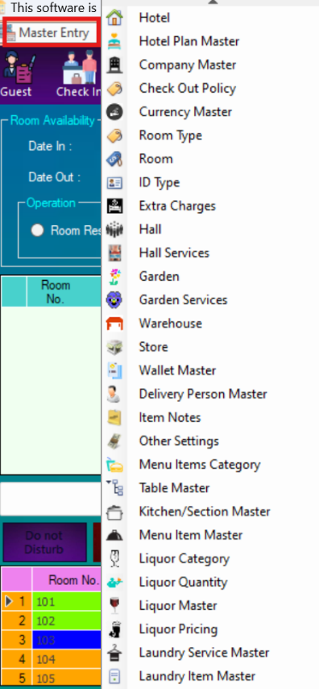Click the Room No. pink column header

point(67,579)
